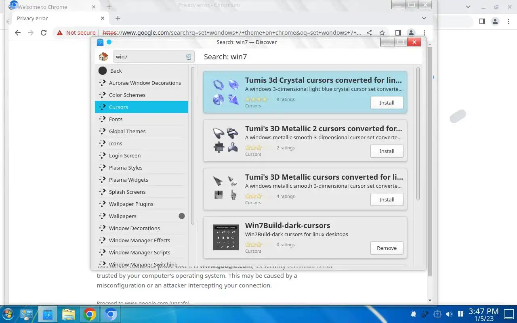Select the Cursors category
This screenshot has height=323, width=517.
tap(141, 107)
